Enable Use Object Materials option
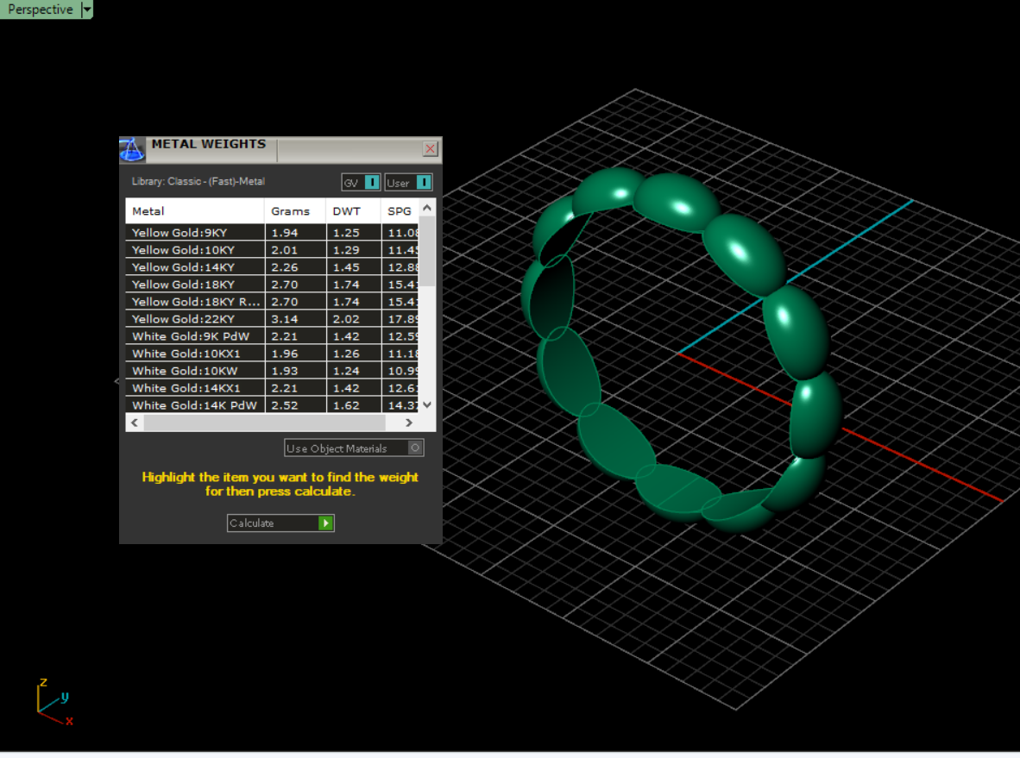This screenshot has width=1020, height=758. click(x=415, y=448)
